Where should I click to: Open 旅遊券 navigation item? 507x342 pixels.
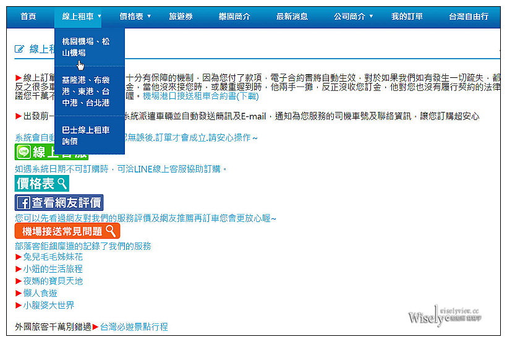point(181,17)
